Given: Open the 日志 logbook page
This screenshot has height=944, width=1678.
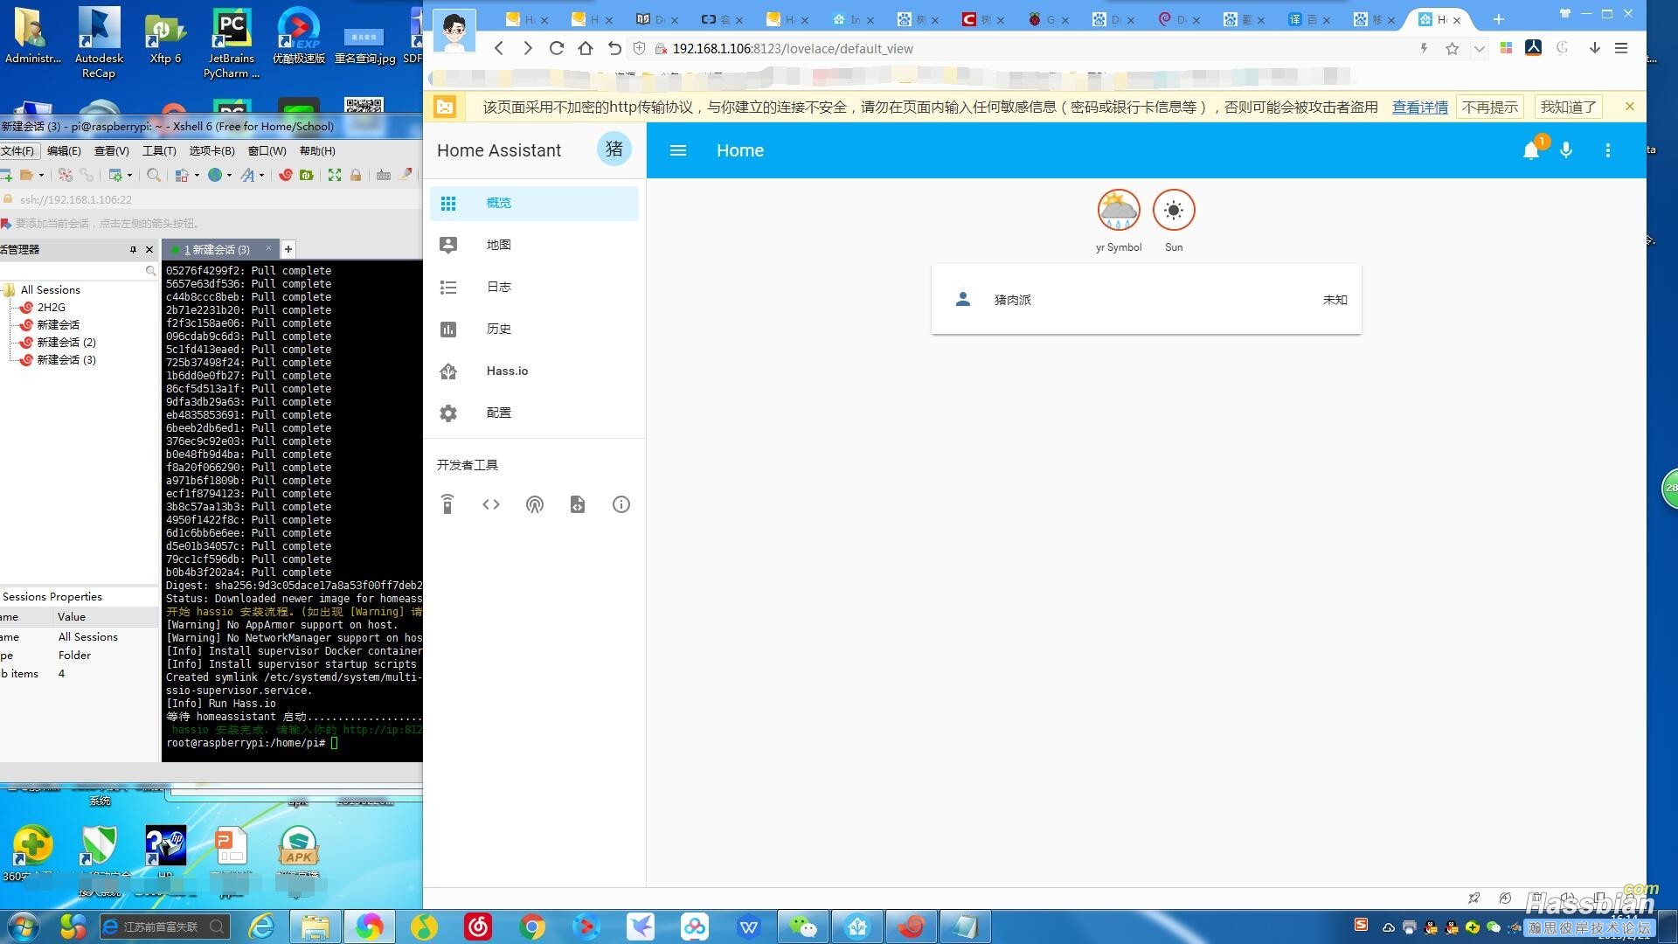Looking at the screenshot, I should point(534,287).
